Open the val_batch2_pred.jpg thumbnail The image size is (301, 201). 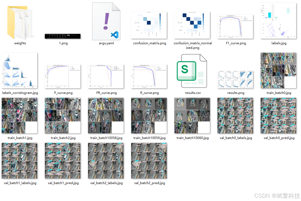pyautogui.click(x=149, y=161)
